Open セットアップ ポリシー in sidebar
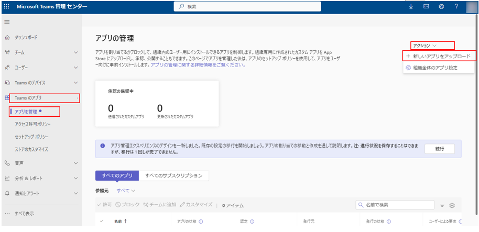Screen dimensions: 479x232 tap(32, 137)
